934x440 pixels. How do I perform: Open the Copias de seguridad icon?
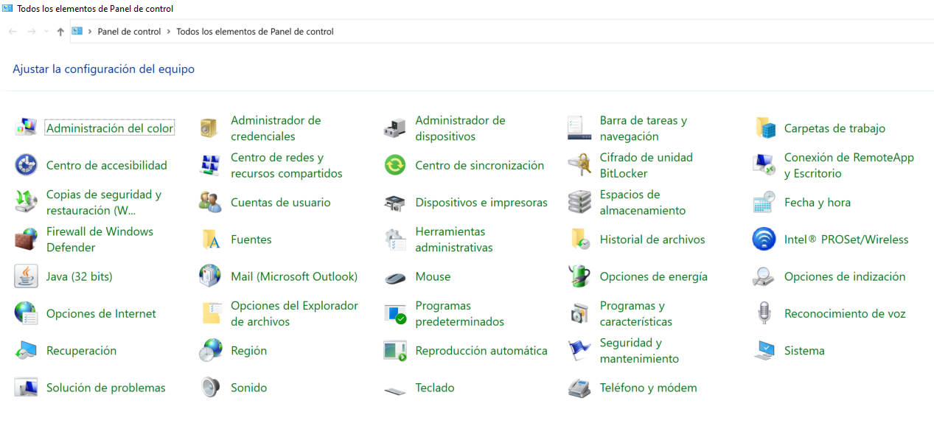click(x=26, y=202)
